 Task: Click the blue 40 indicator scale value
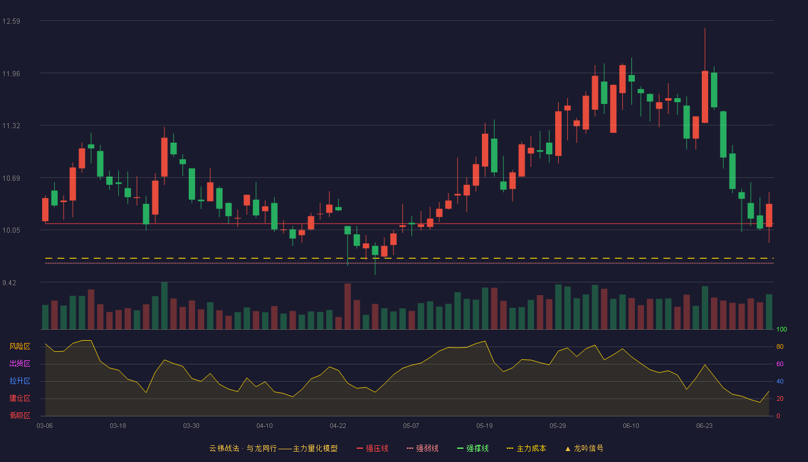(x=780, y=382)
